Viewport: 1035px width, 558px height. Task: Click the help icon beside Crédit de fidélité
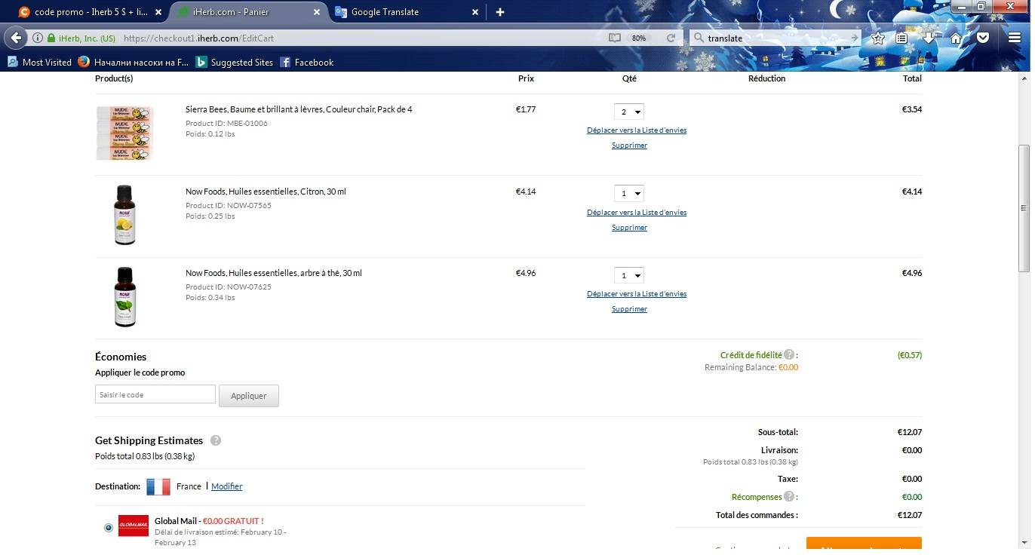click(789, 354)
